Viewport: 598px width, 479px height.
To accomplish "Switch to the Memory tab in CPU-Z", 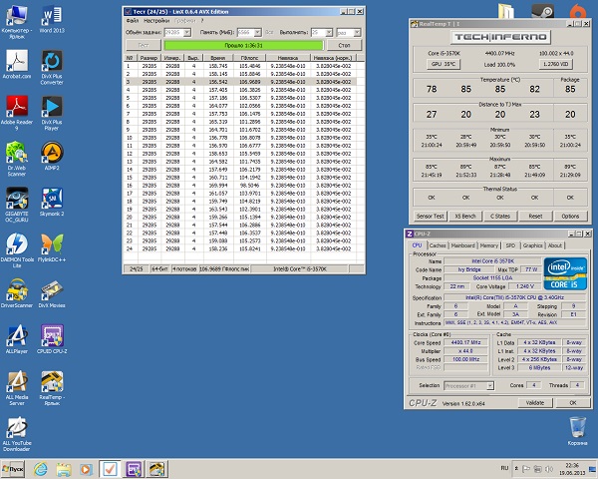I will [488, 244].
